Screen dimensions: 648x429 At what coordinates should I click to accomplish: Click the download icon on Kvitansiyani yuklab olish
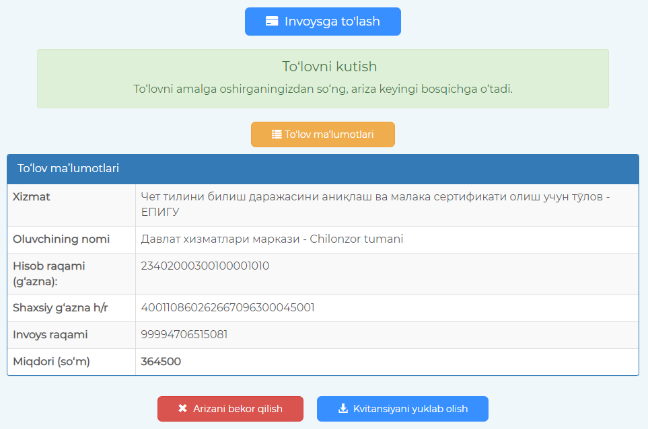click(343, 408)
